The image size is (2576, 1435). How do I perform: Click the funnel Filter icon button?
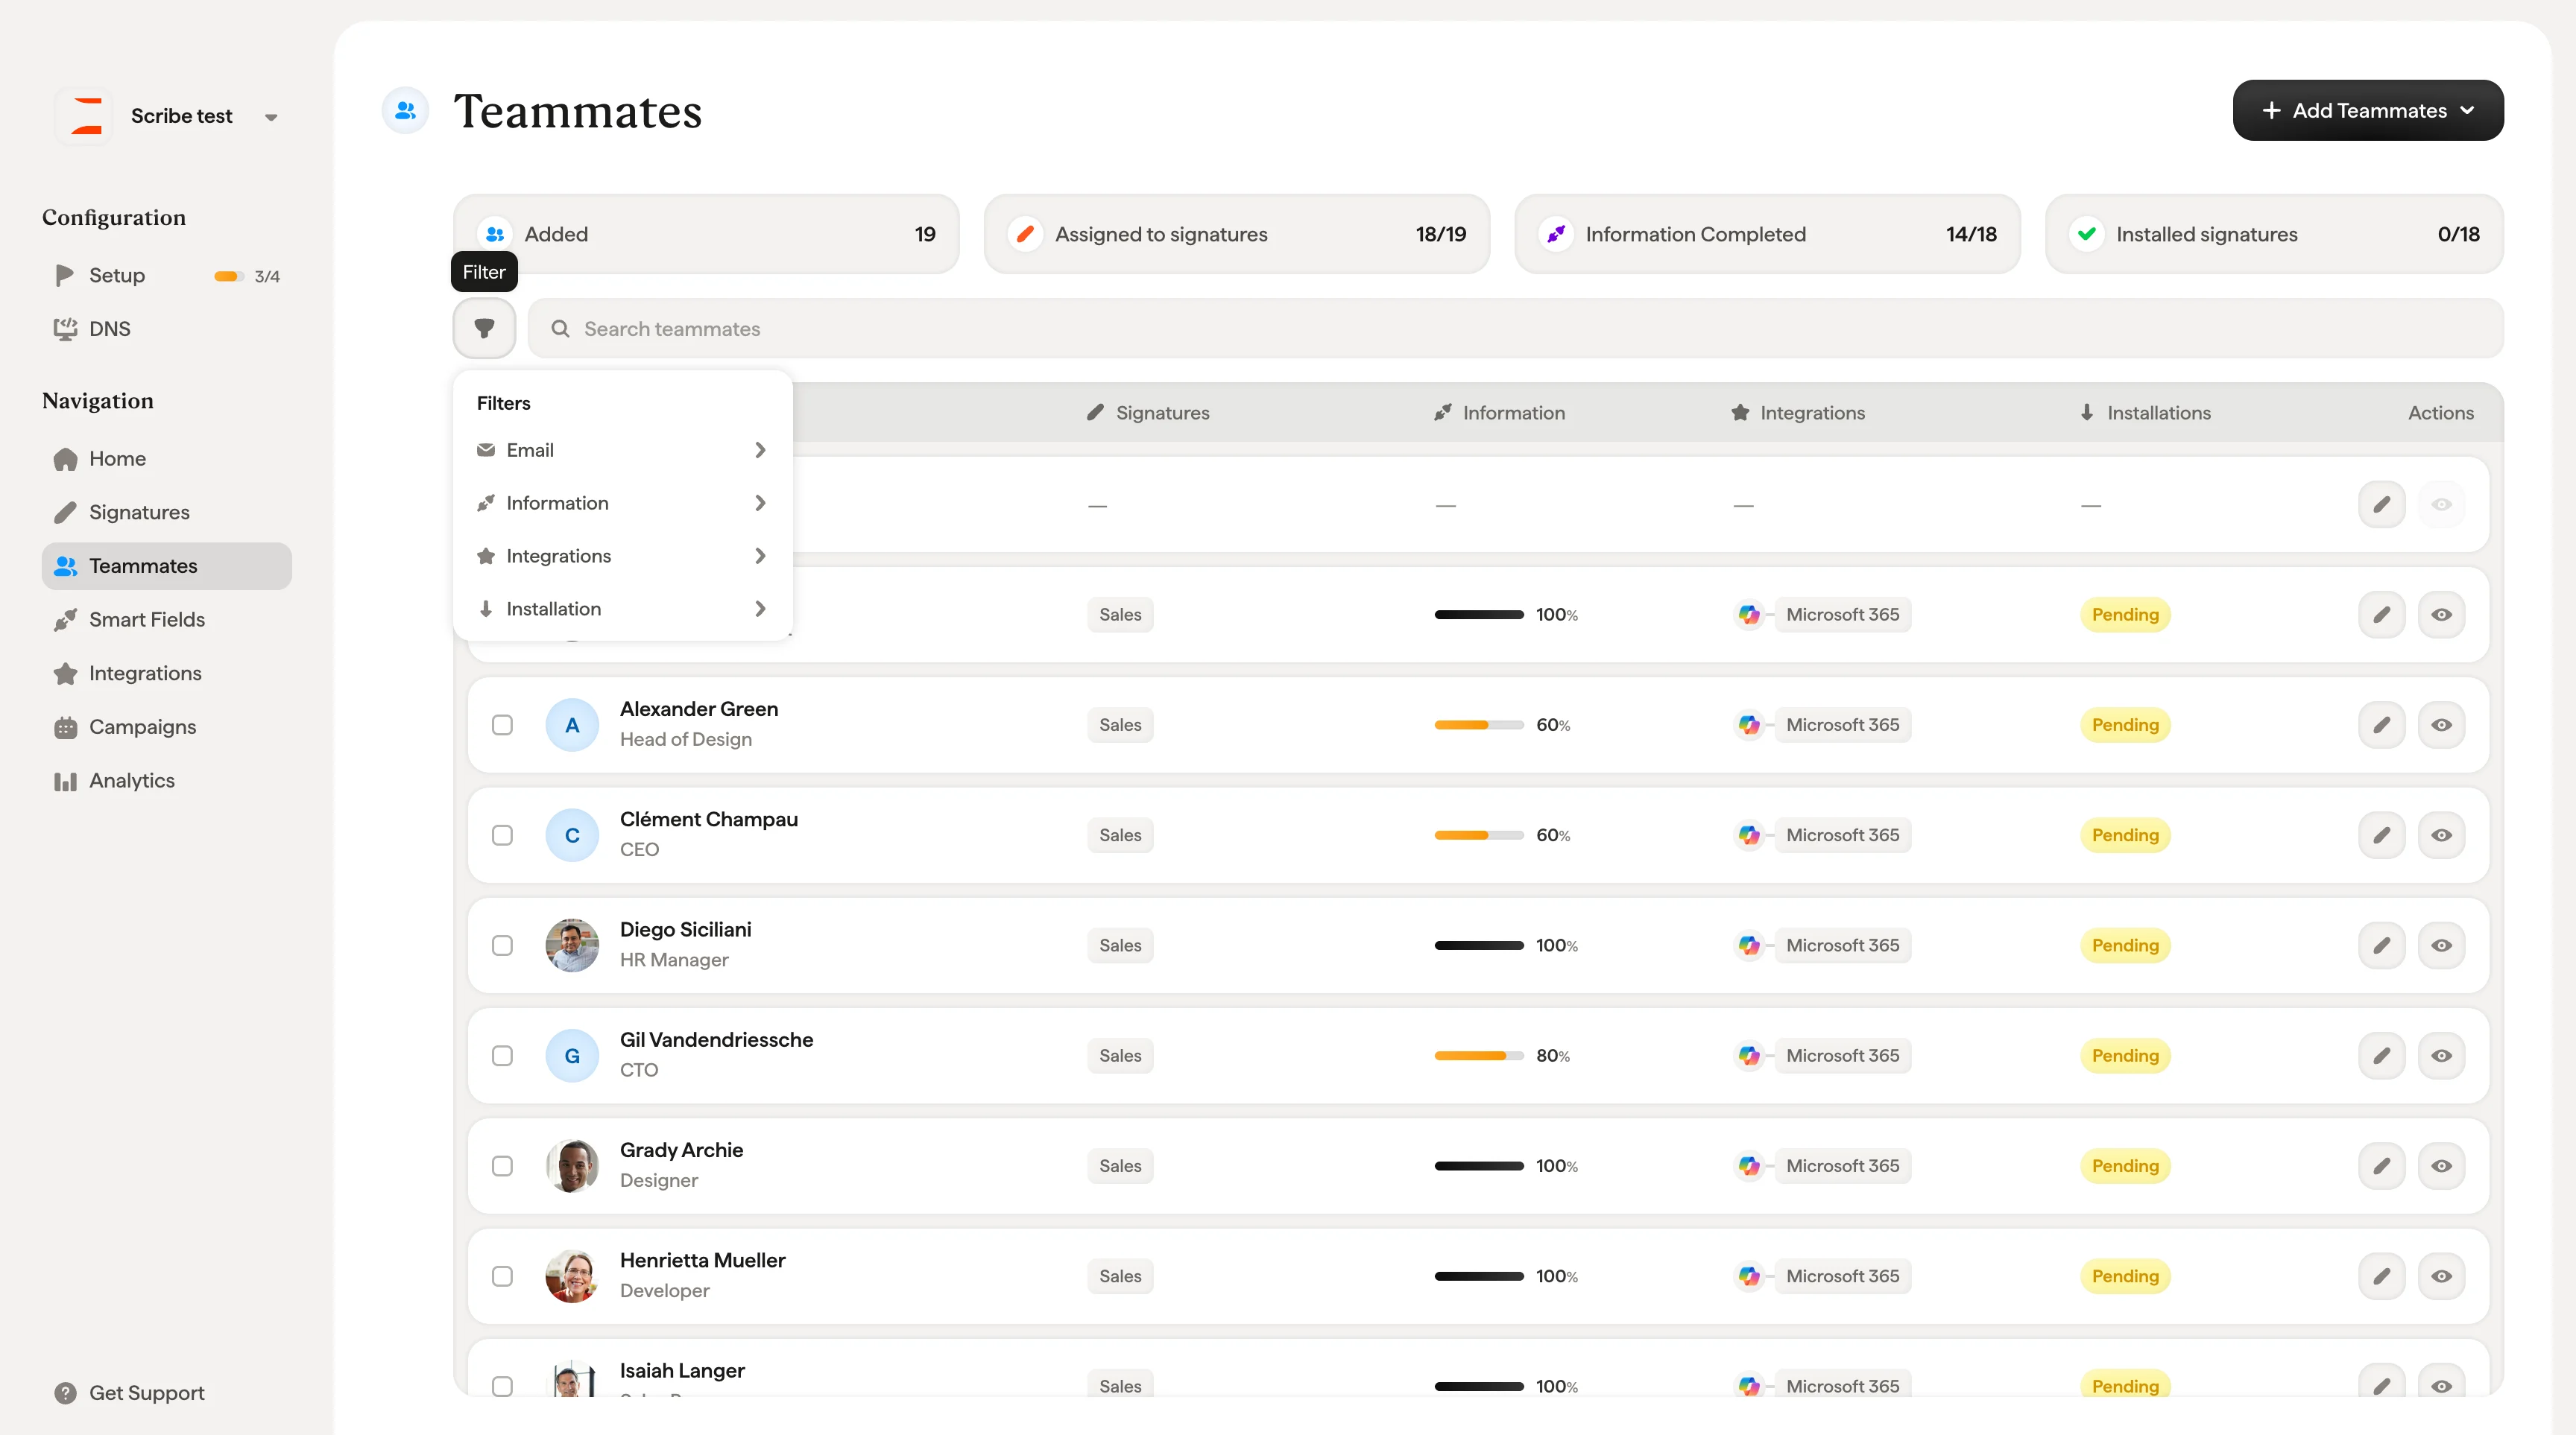[x=484, y=328]
